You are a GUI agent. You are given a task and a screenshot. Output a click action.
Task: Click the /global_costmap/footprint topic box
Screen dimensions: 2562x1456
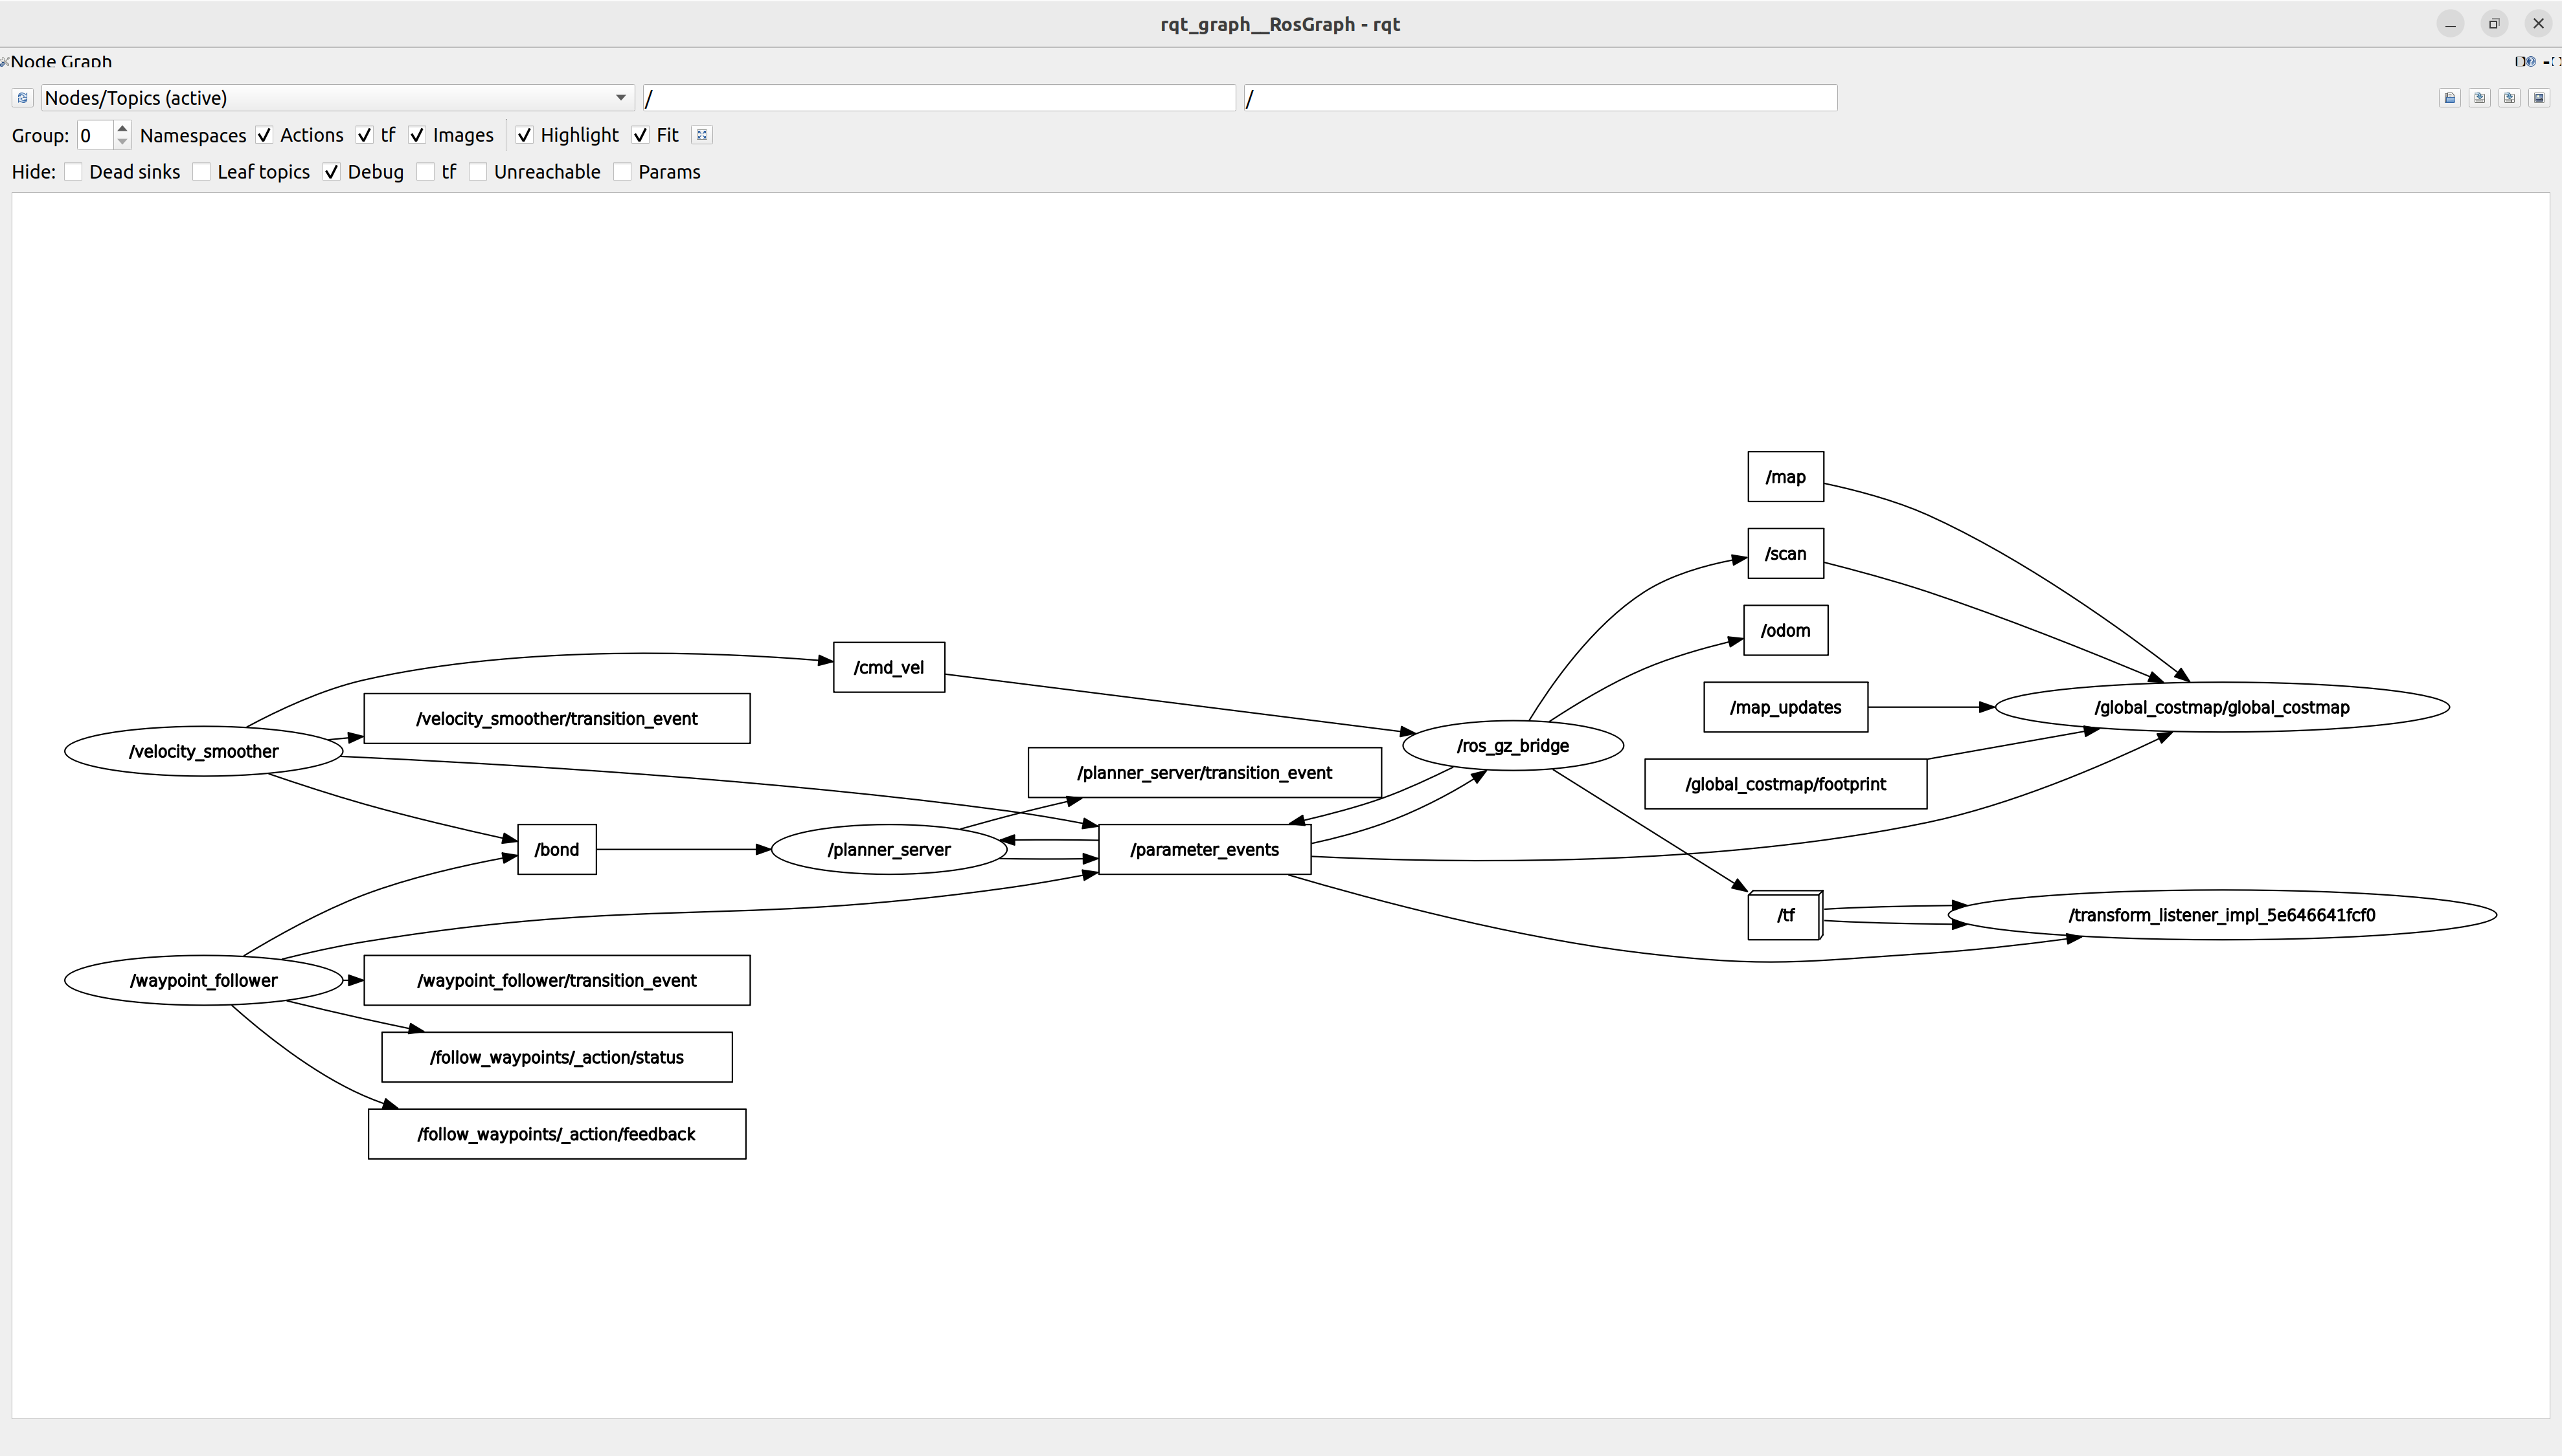tap(1785, 784)
